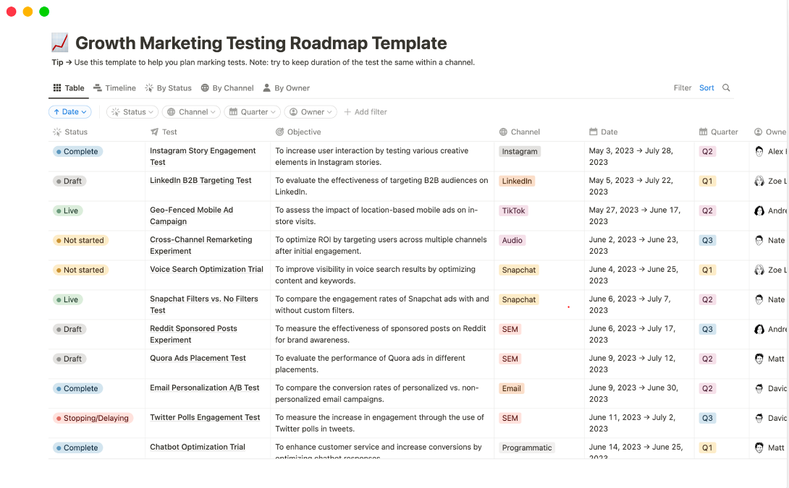Viewport: 789px width, 488px height.
Task: Click the chart emoji page icon
Action: pyautogui.click(x=60, y=43)
